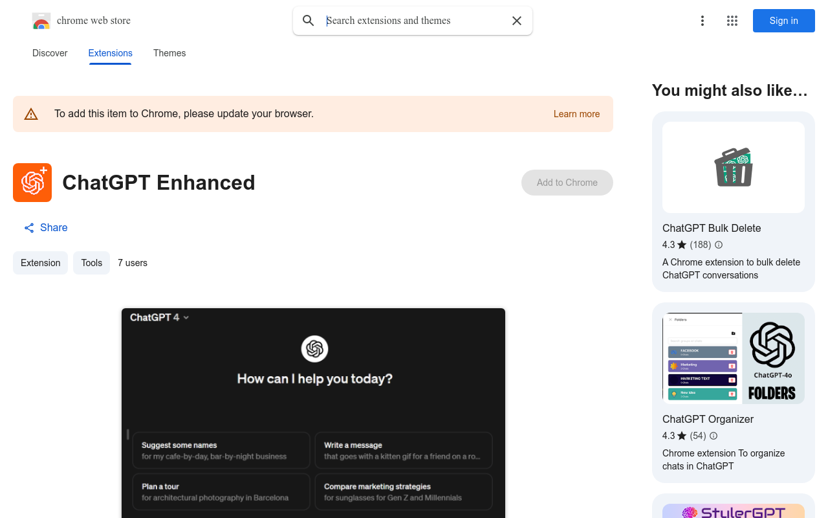Click the Extension category chip
Screen dimensions: 828x518
point(40,263)
